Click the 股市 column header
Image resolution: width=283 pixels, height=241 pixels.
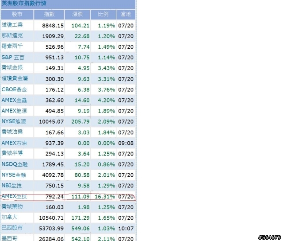coord(17,14)
